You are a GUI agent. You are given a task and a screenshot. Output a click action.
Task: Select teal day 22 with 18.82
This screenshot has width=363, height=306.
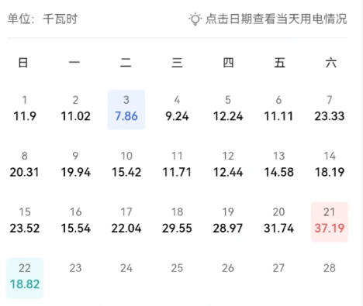click(x=25, y=278)
